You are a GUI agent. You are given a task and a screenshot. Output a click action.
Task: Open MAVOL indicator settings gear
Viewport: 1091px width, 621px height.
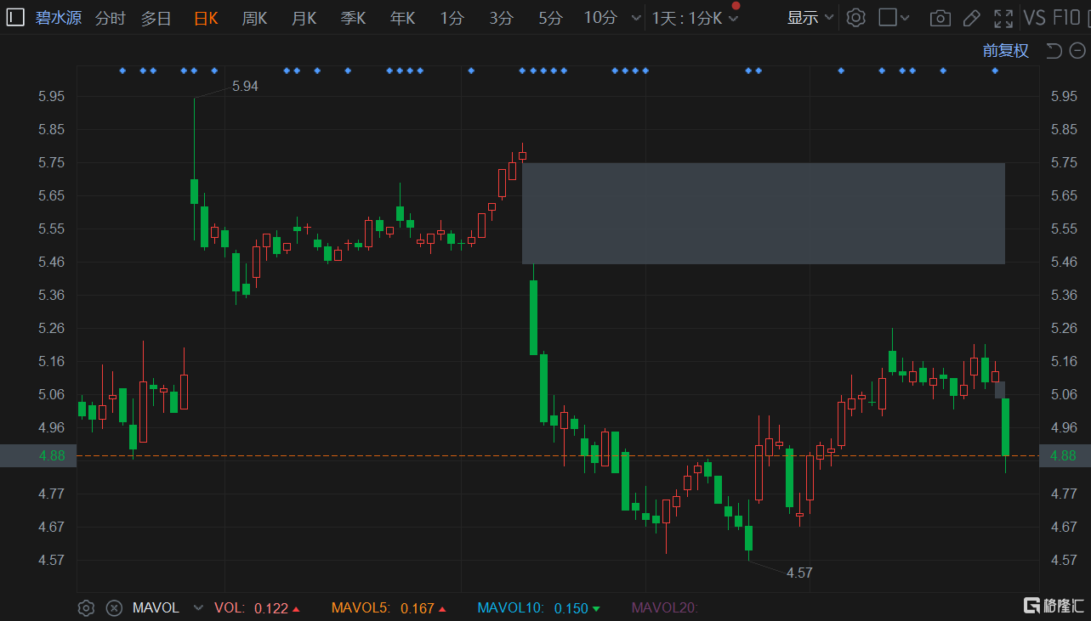[x=86, y=608]
